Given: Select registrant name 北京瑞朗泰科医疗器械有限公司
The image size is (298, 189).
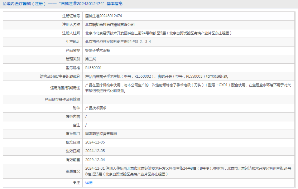Looking at the screenshot, I should pyautogui.click(x=110, y=24).
